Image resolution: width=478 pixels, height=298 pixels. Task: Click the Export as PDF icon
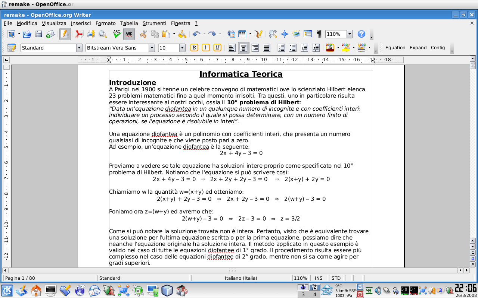[x=79, y=34]
